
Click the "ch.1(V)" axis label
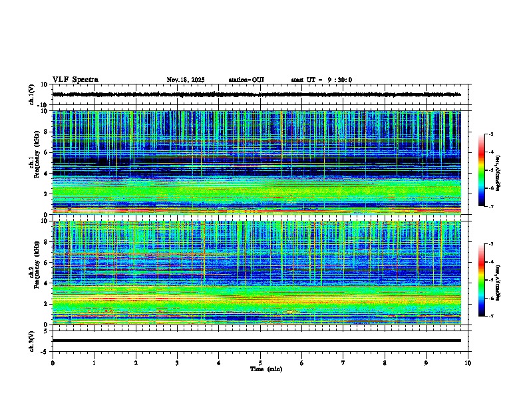[x=32, y=94]
